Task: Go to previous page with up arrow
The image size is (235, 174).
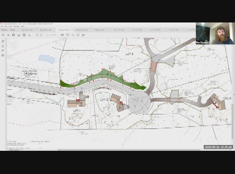Action: [x=36, y=35]
